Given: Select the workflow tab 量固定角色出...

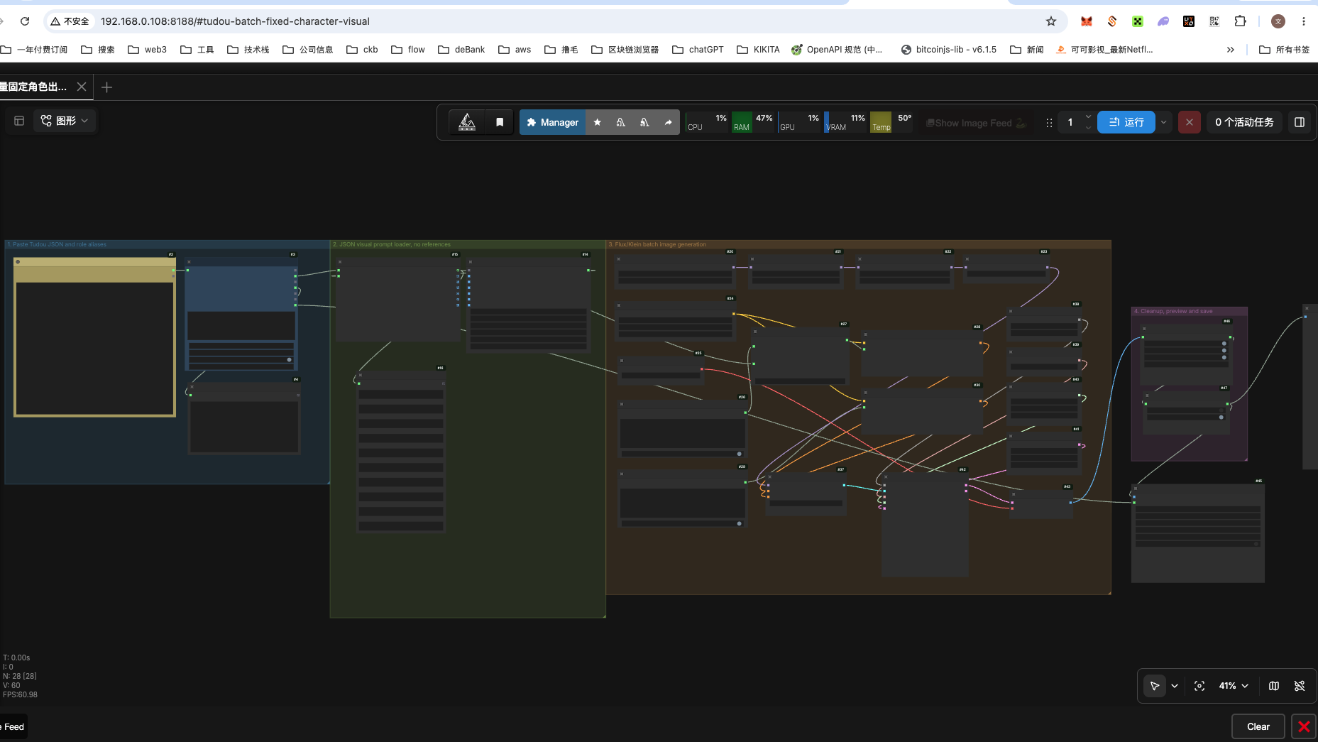Looking at the screenshot, I should click(33, 87).
